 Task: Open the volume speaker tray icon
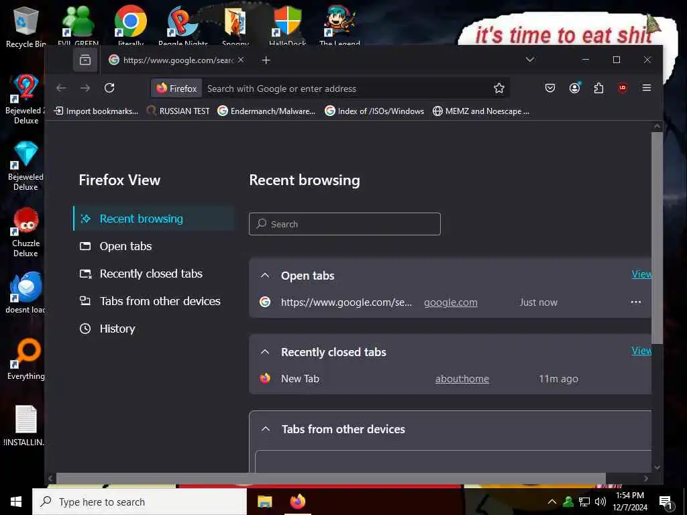tap(600, 502)
